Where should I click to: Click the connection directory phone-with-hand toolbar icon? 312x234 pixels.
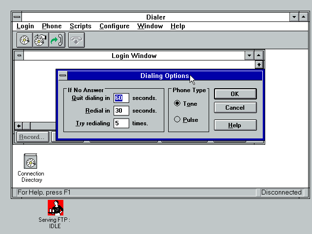pyautogui.click(x=40, y=40)
